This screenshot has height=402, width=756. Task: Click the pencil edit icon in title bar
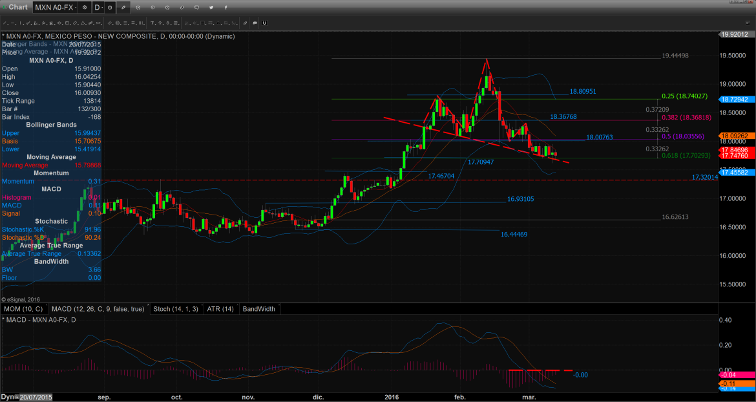(124, 7)
